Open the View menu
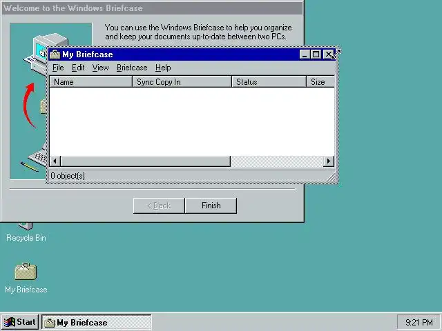This screenshot has height=331, width=442. tap(100, 68)
